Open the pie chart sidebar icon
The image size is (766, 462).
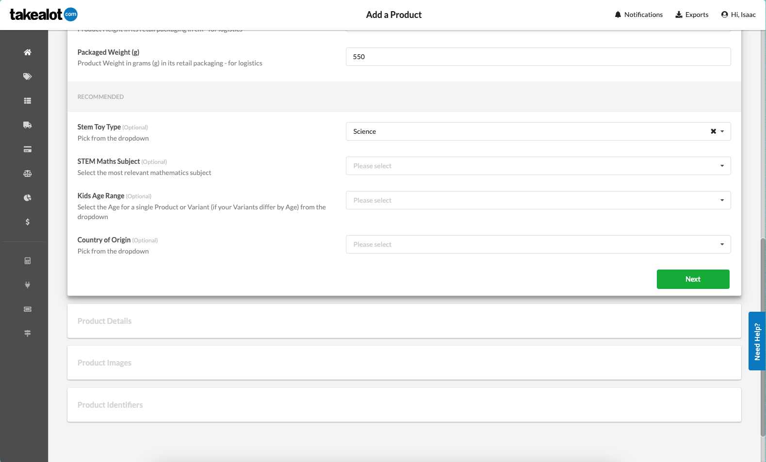(28, 198)
